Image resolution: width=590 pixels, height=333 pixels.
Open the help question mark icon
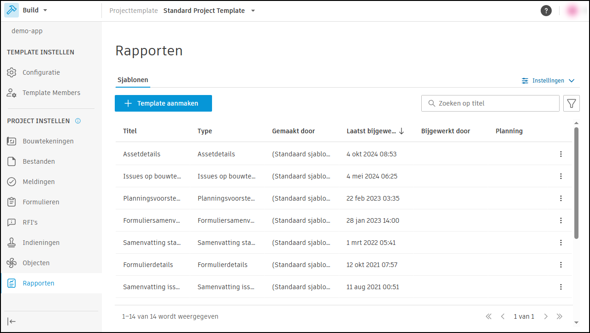546,11
